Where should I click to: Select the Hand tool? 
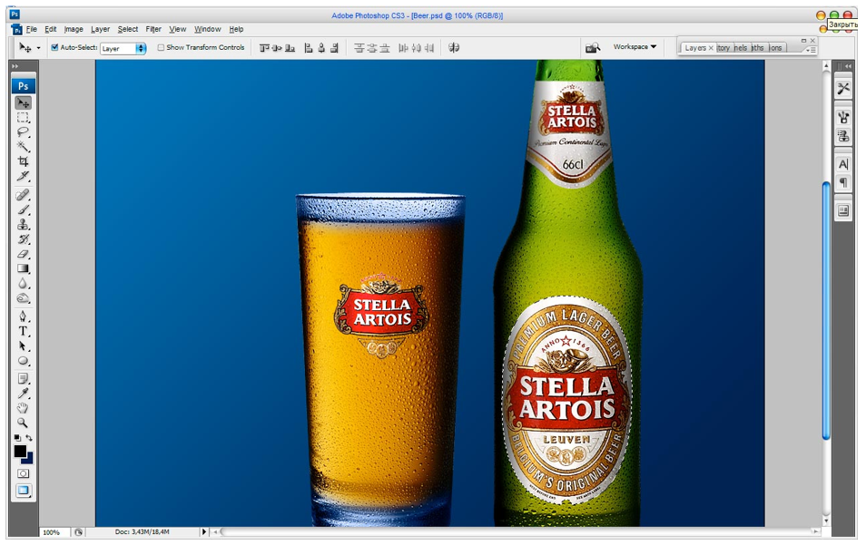point(24,408)
